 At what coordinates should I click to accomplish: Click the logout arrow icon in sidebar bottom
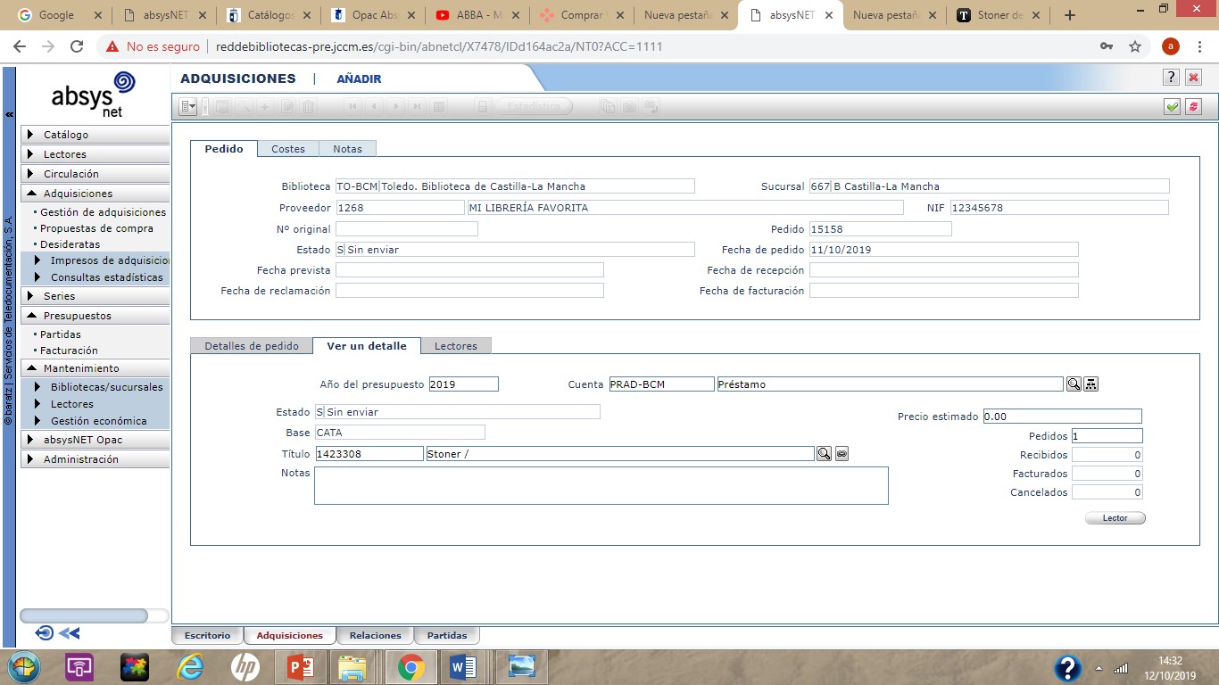(45, 633)
